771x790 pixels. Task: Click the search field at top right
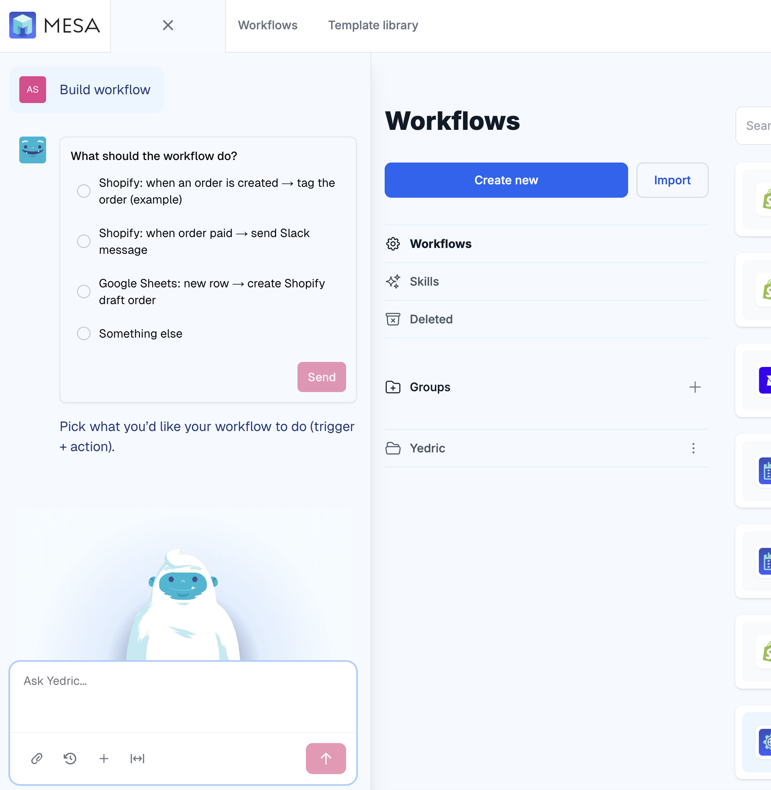[x=753, y=126]
